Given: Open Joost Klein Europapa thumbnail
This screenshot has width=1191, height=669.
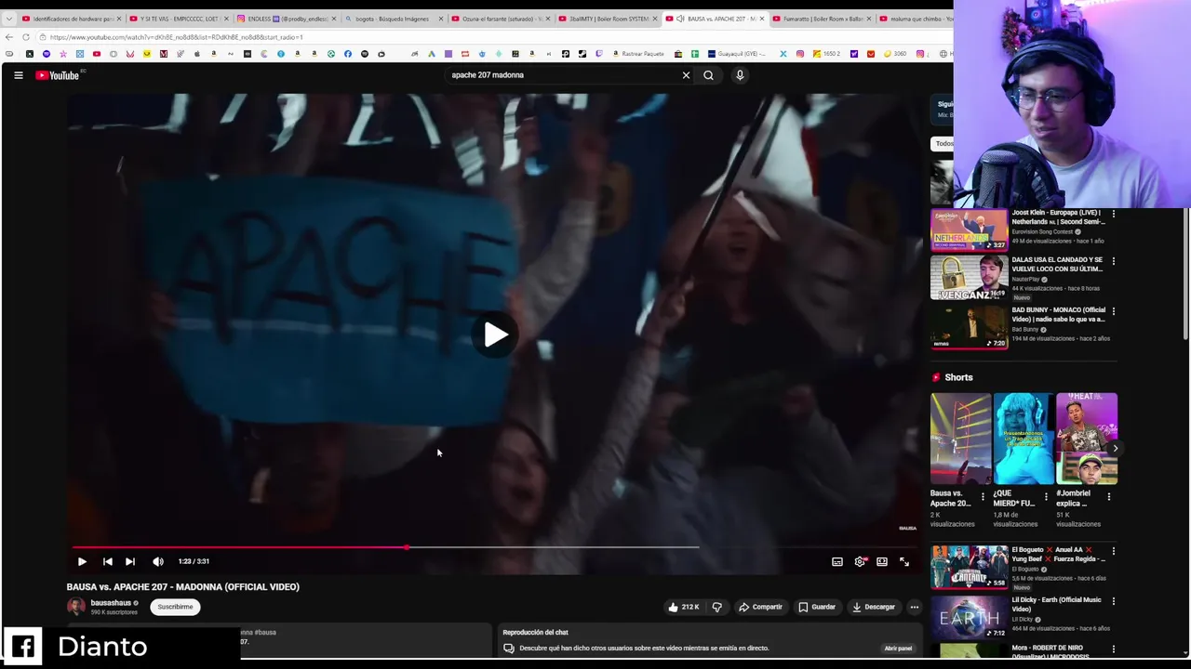Looking at the screenshot, I should pos(969,230).
